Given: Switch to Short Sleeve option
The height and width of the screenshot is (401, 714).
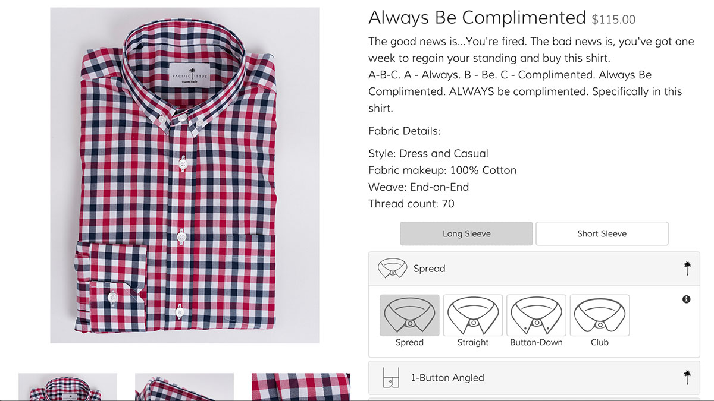Looking at the screenshot, I should coord(602,233).
